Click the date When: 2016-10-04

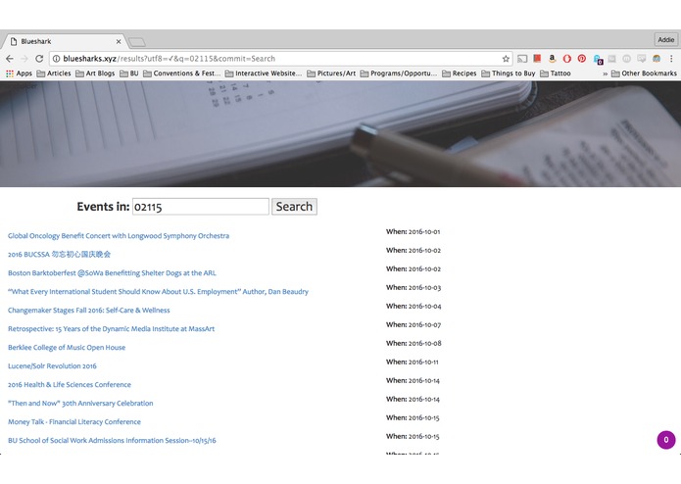coord(413,307)
